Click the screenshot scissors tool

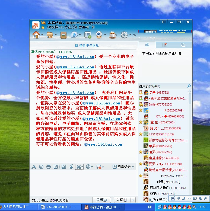tap(78, 167)
